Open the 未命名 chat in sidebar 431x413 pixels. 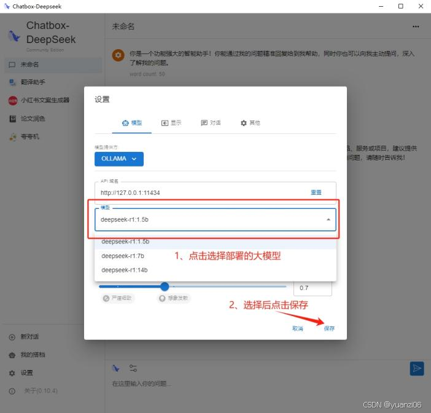[53, 65]
